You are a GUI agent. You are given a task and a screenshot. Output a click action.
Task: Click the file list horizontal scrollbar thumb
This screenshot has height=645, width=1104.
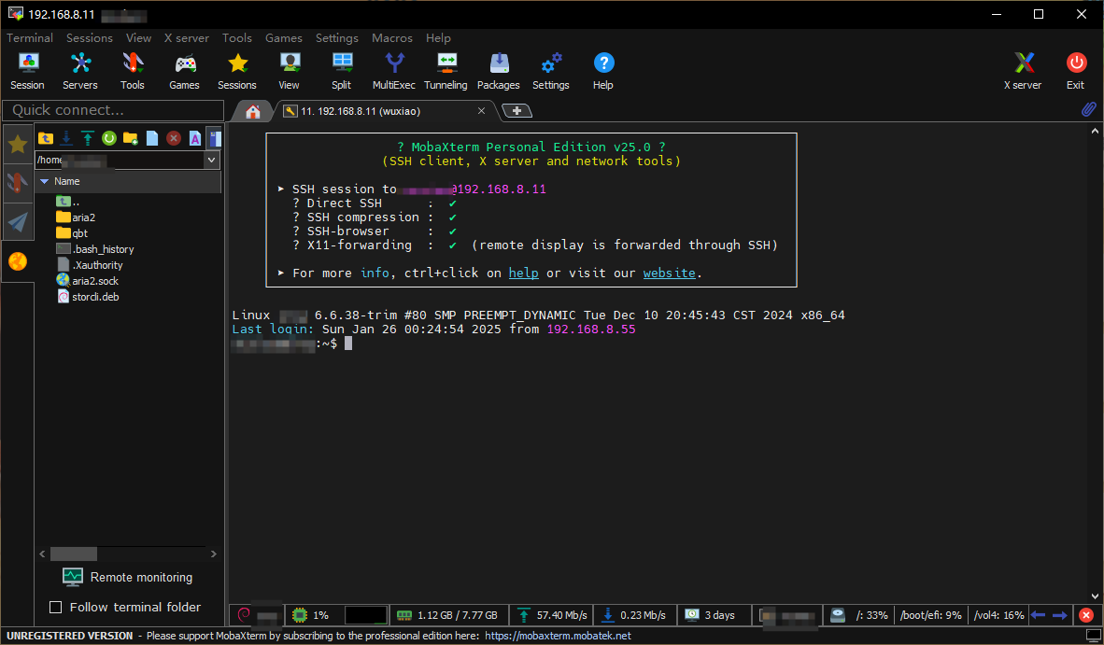[x=73, y=554]
